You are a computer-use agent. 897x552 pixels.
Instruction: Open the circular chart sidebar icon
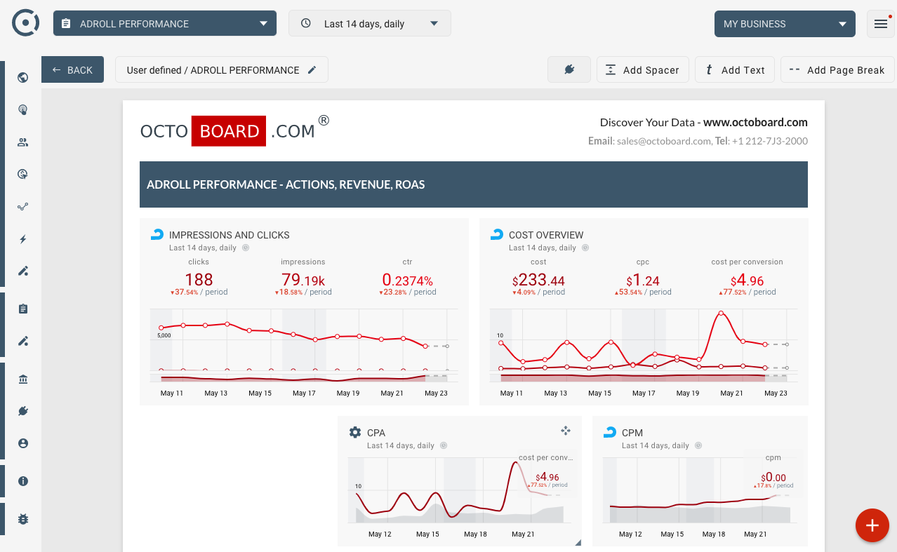23,175
